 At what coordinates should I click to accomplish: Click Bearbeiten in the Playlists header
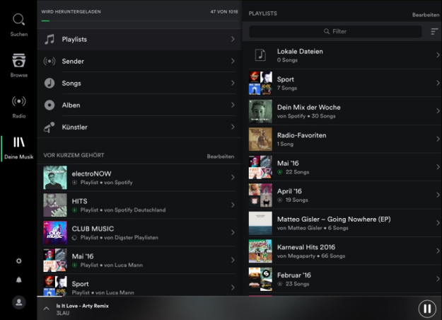click(426, 14)
